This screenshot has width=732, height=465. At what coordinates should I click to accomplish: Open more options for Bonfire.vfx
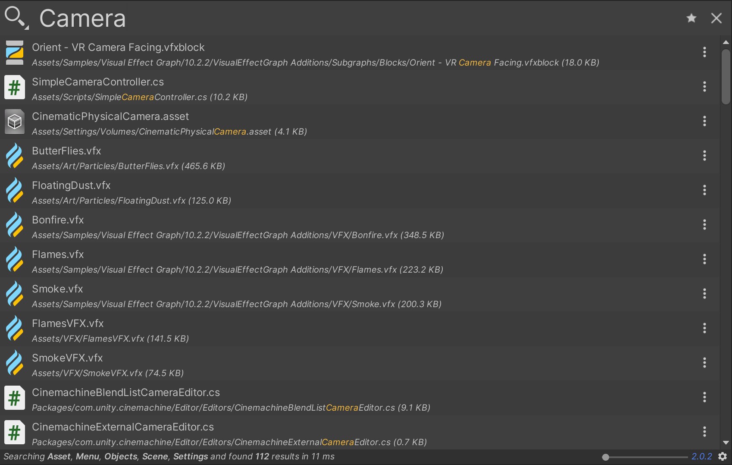tap(704, 225)
